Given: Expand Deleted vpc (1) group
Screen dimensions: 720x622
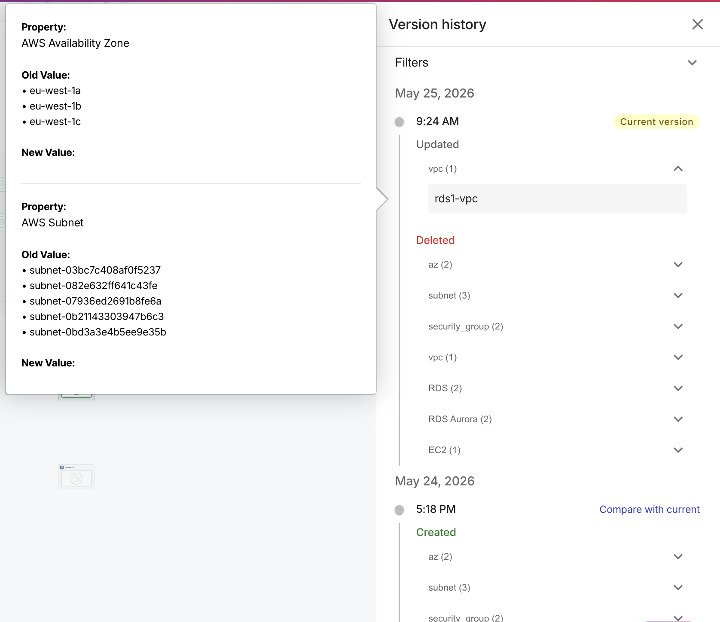Looking at the screenshot, I should (x=678, y=357).
